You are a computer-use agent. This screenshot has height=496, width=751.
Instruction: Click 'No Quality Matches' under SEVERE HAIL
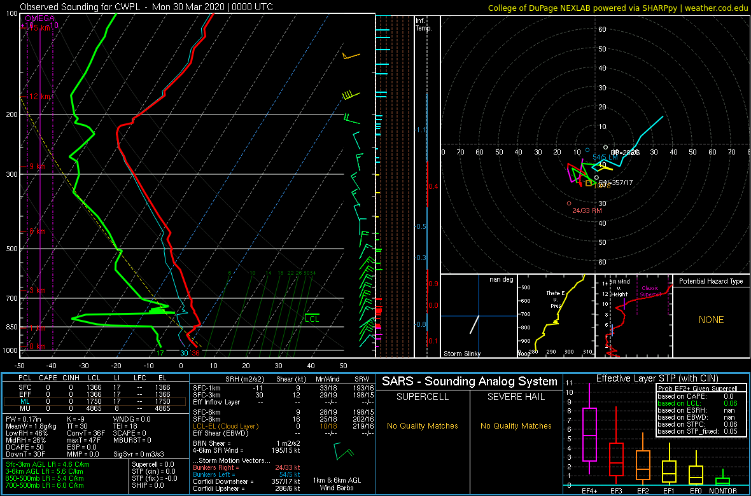click(516, 425)
